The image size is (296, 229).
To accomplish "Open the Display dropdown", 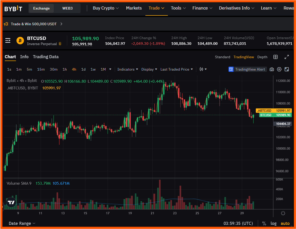I will pyautogui.click(x=149, y=69).
